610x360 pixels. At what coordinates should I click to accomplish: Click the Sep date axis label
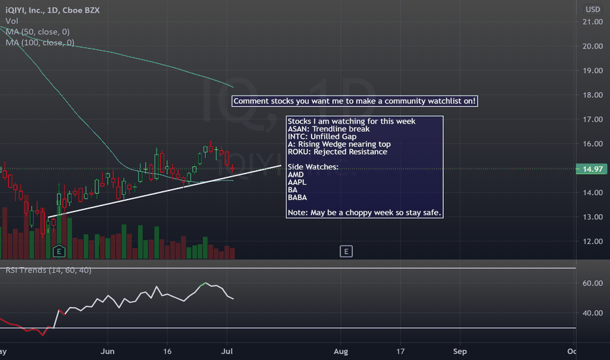(x=460, y=351)
